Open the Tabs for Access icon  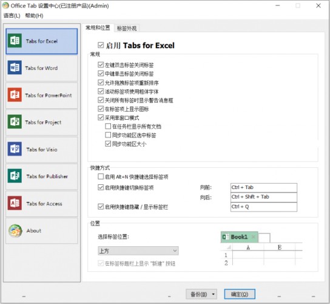(x=15, y=203)
